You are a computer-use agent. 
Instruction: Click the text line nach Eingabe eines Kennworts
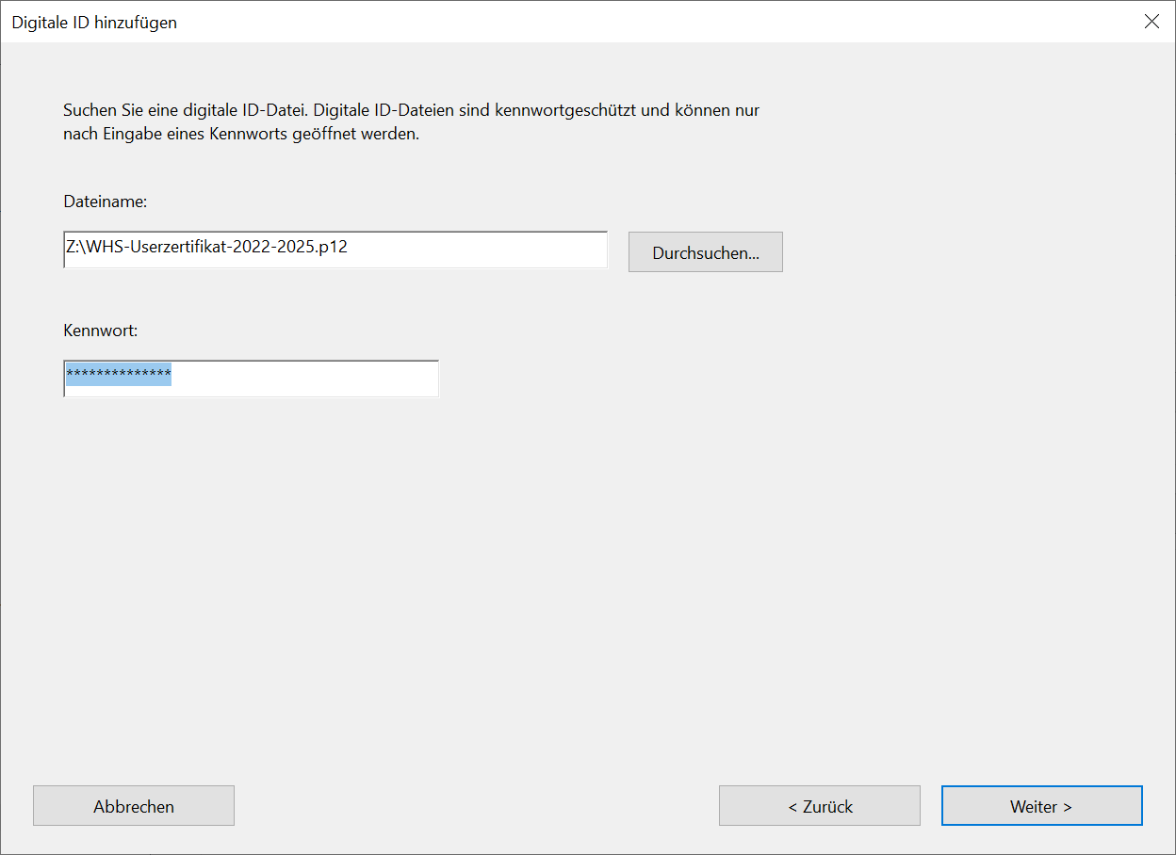[240, 134]
